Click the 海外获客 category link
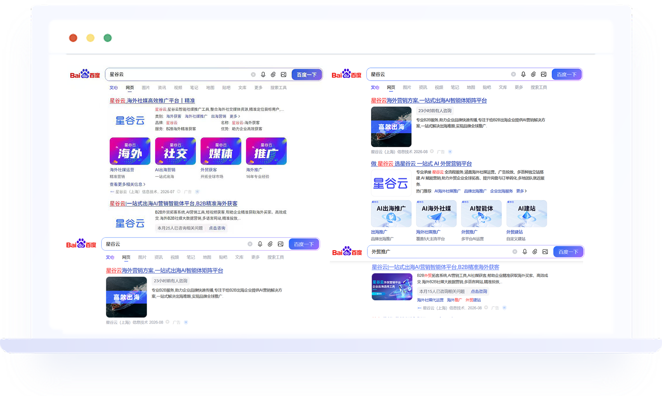The width and height of the screenshot is (662, 396). coord(174,116)
